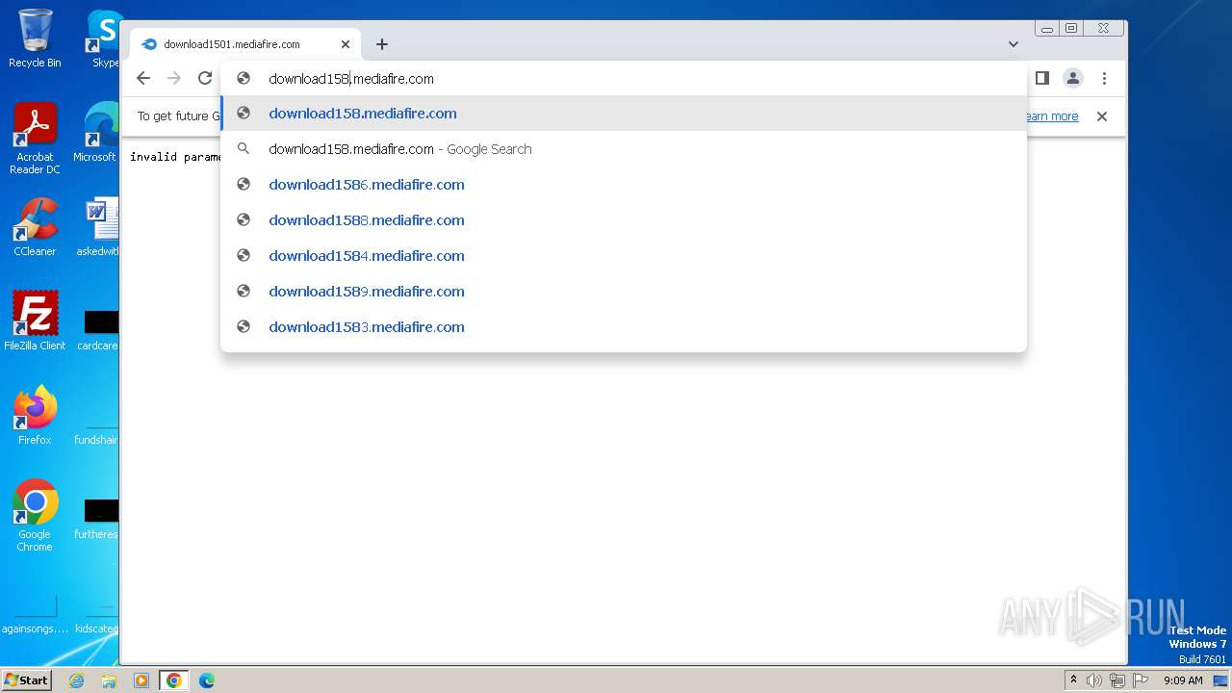Open File Explorer from the taskbar
This screenshot has width=1232, height=693.
coord(109,680)
